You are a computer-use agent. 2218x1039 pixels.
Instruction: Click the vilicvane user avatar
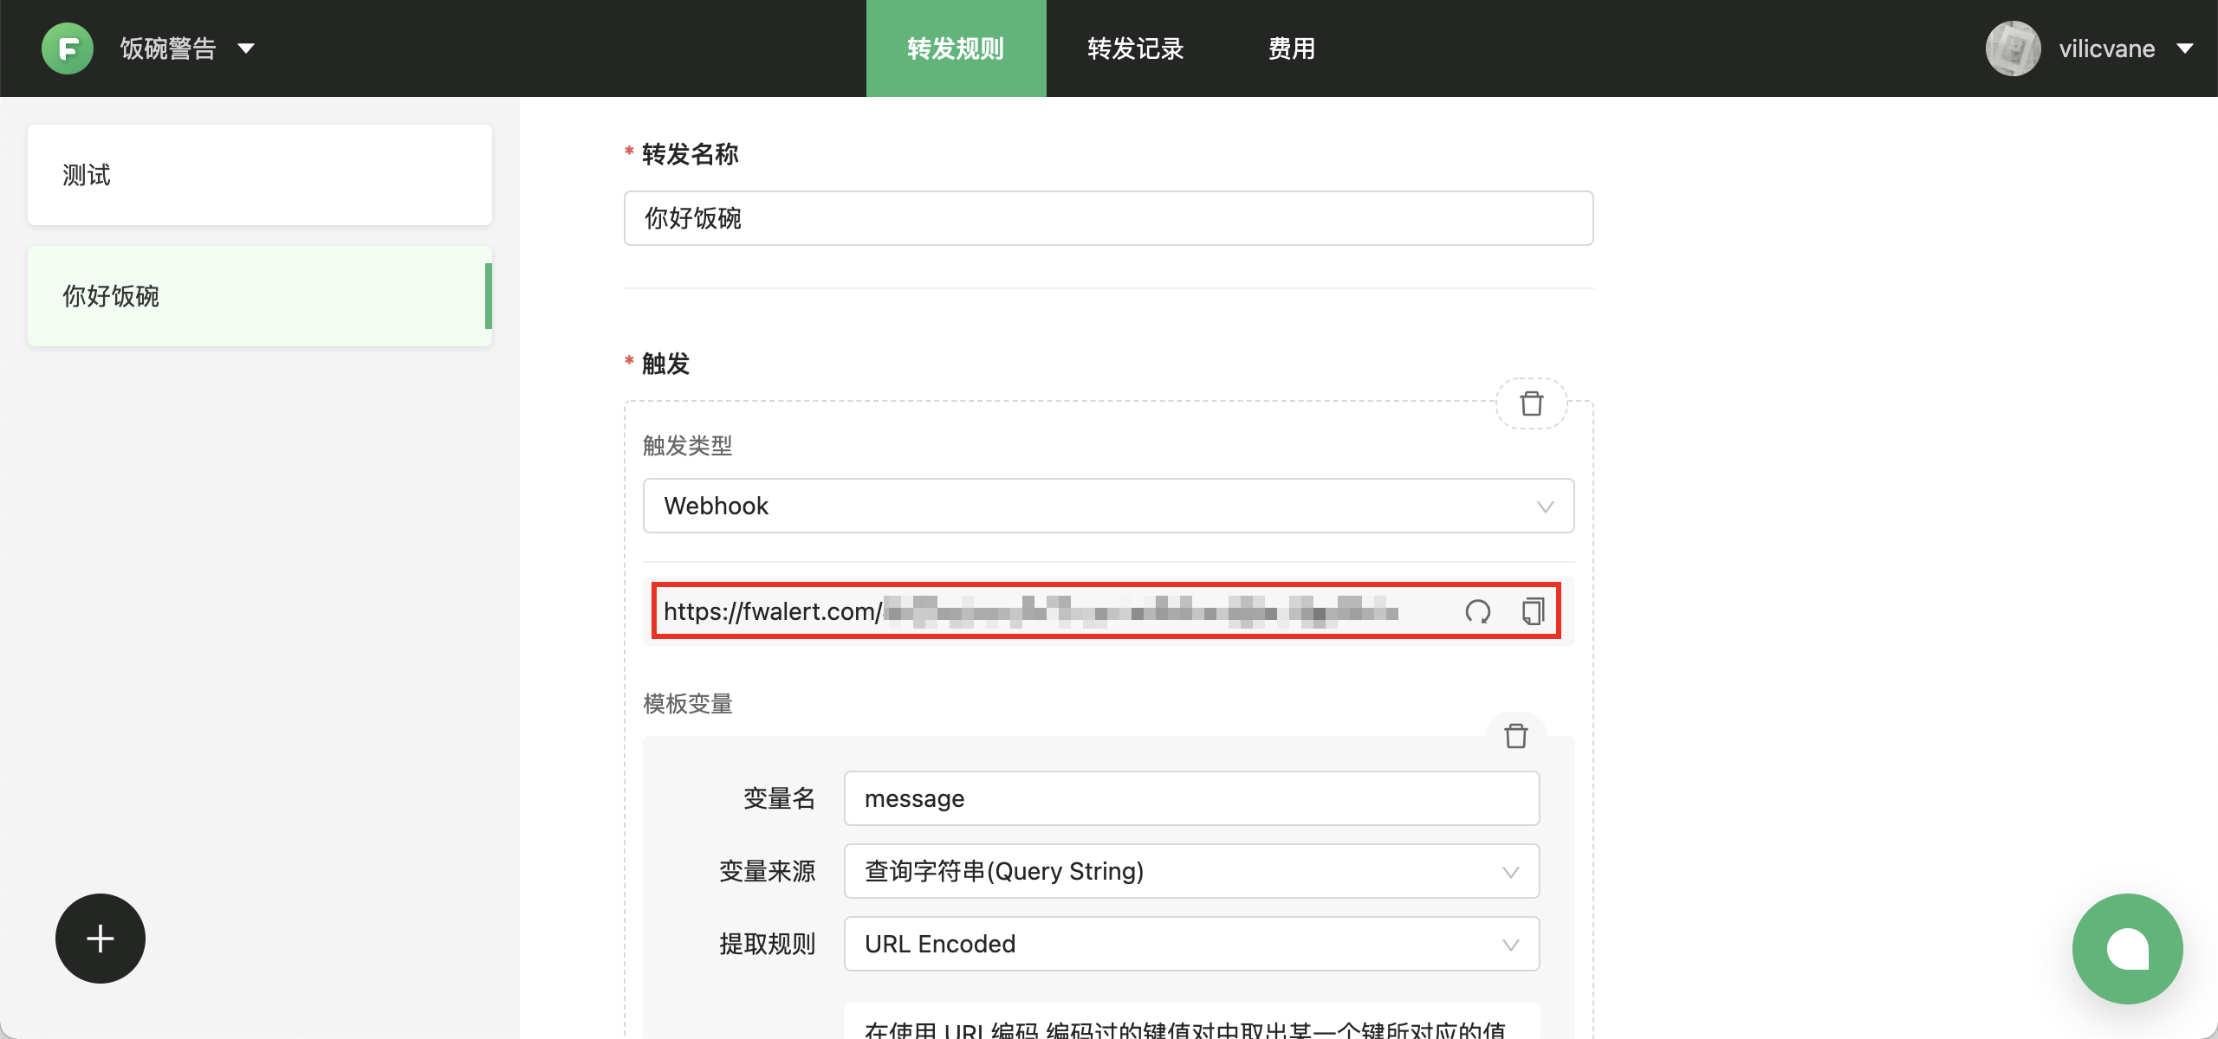pyautogui.click(x=2014, y=48)
